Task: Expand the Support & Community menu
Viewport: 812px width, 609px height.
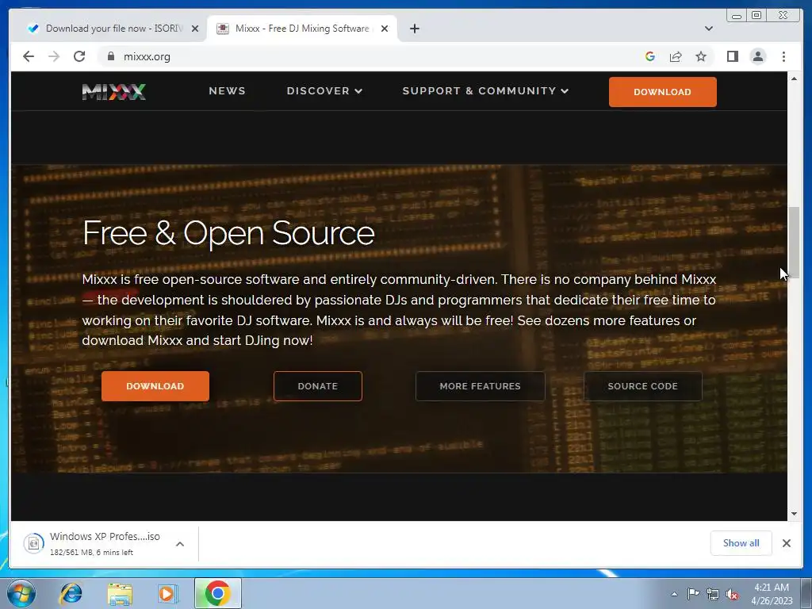Action: tap(485, 90)
